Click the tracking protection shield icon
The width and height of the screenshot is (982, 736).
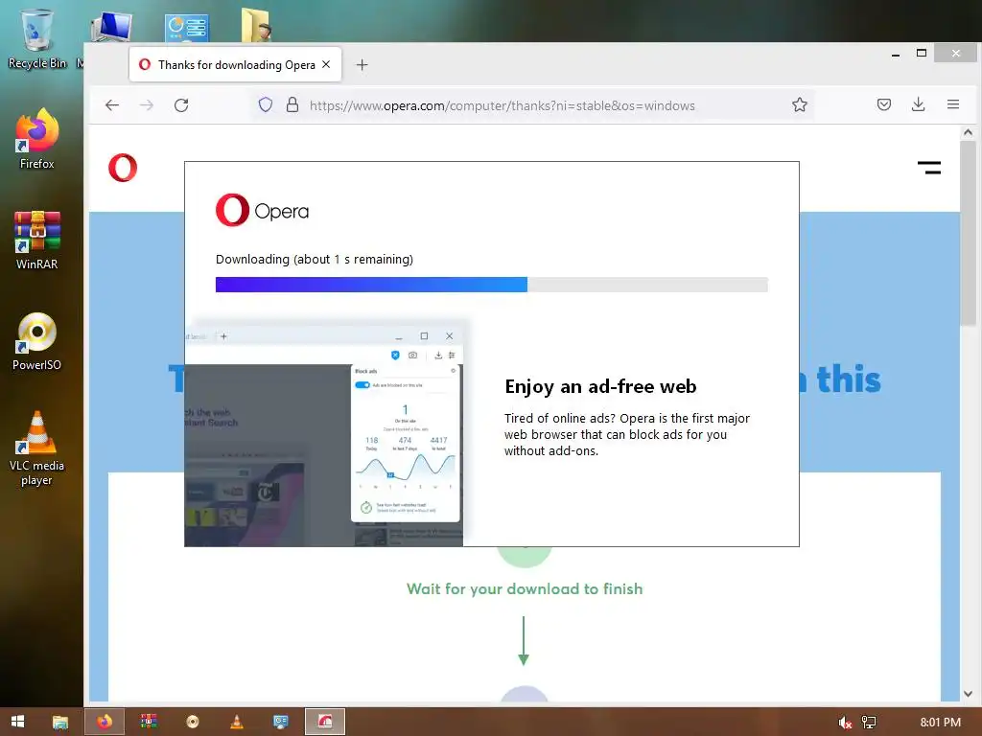pos(266,104)
